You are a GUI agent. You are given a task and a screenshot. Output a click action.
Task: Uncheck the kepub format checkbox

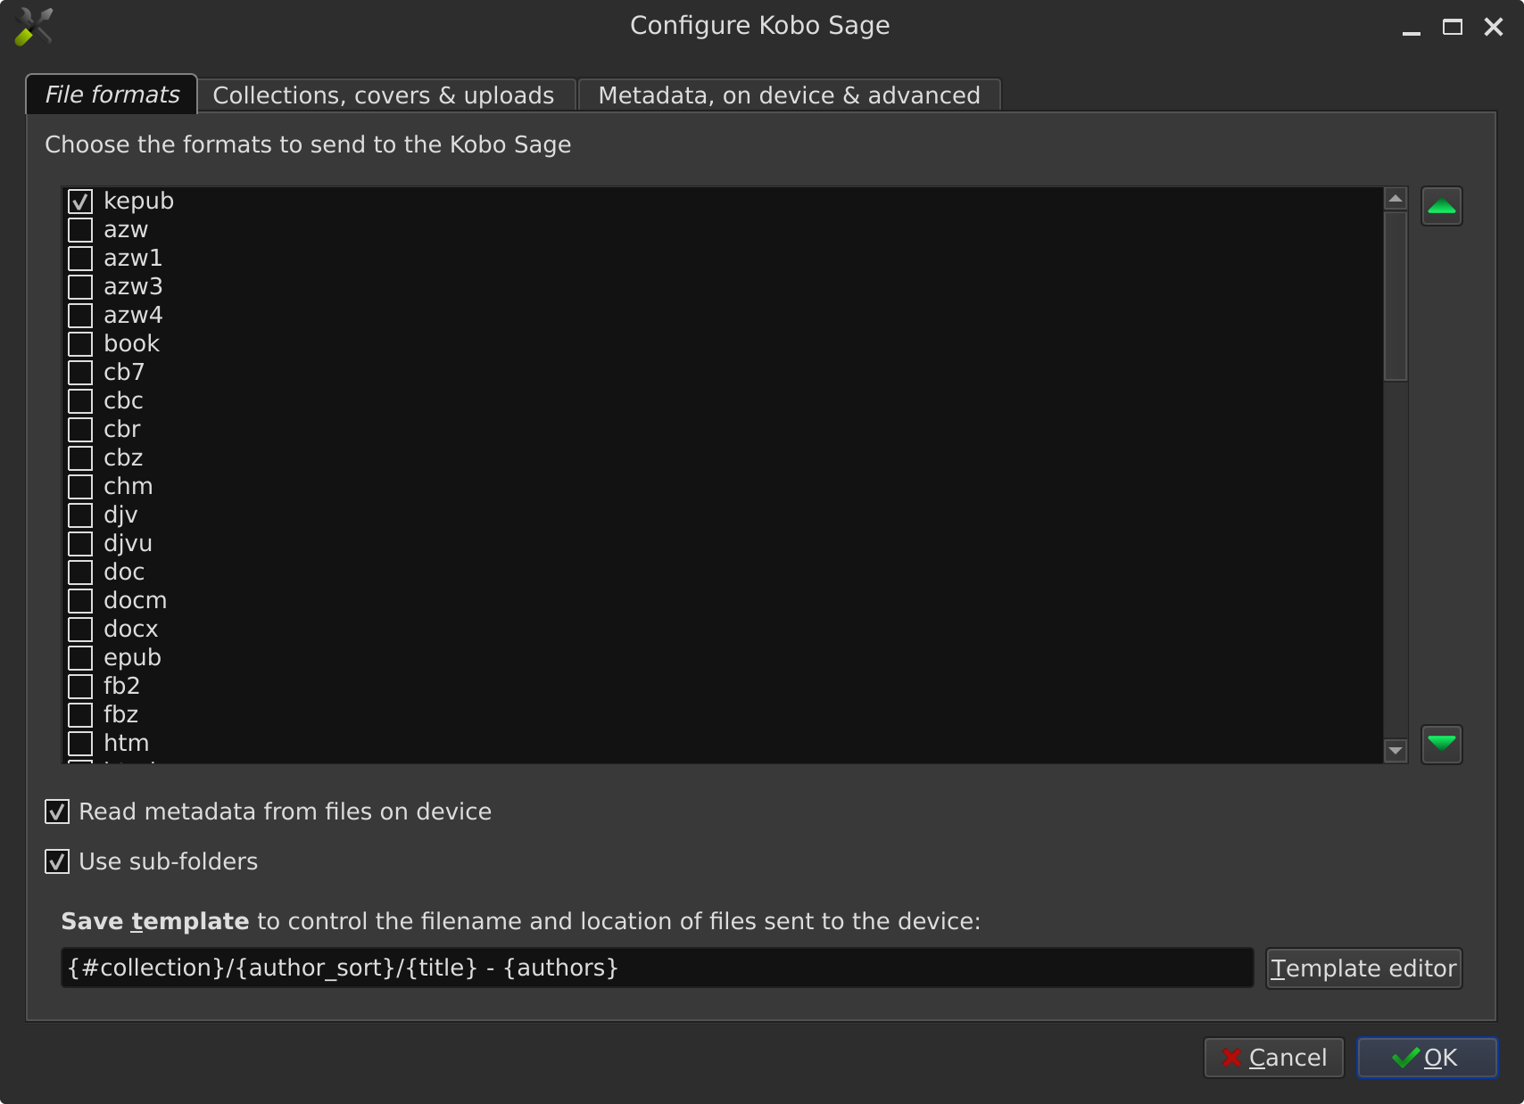tap(80, 202)
